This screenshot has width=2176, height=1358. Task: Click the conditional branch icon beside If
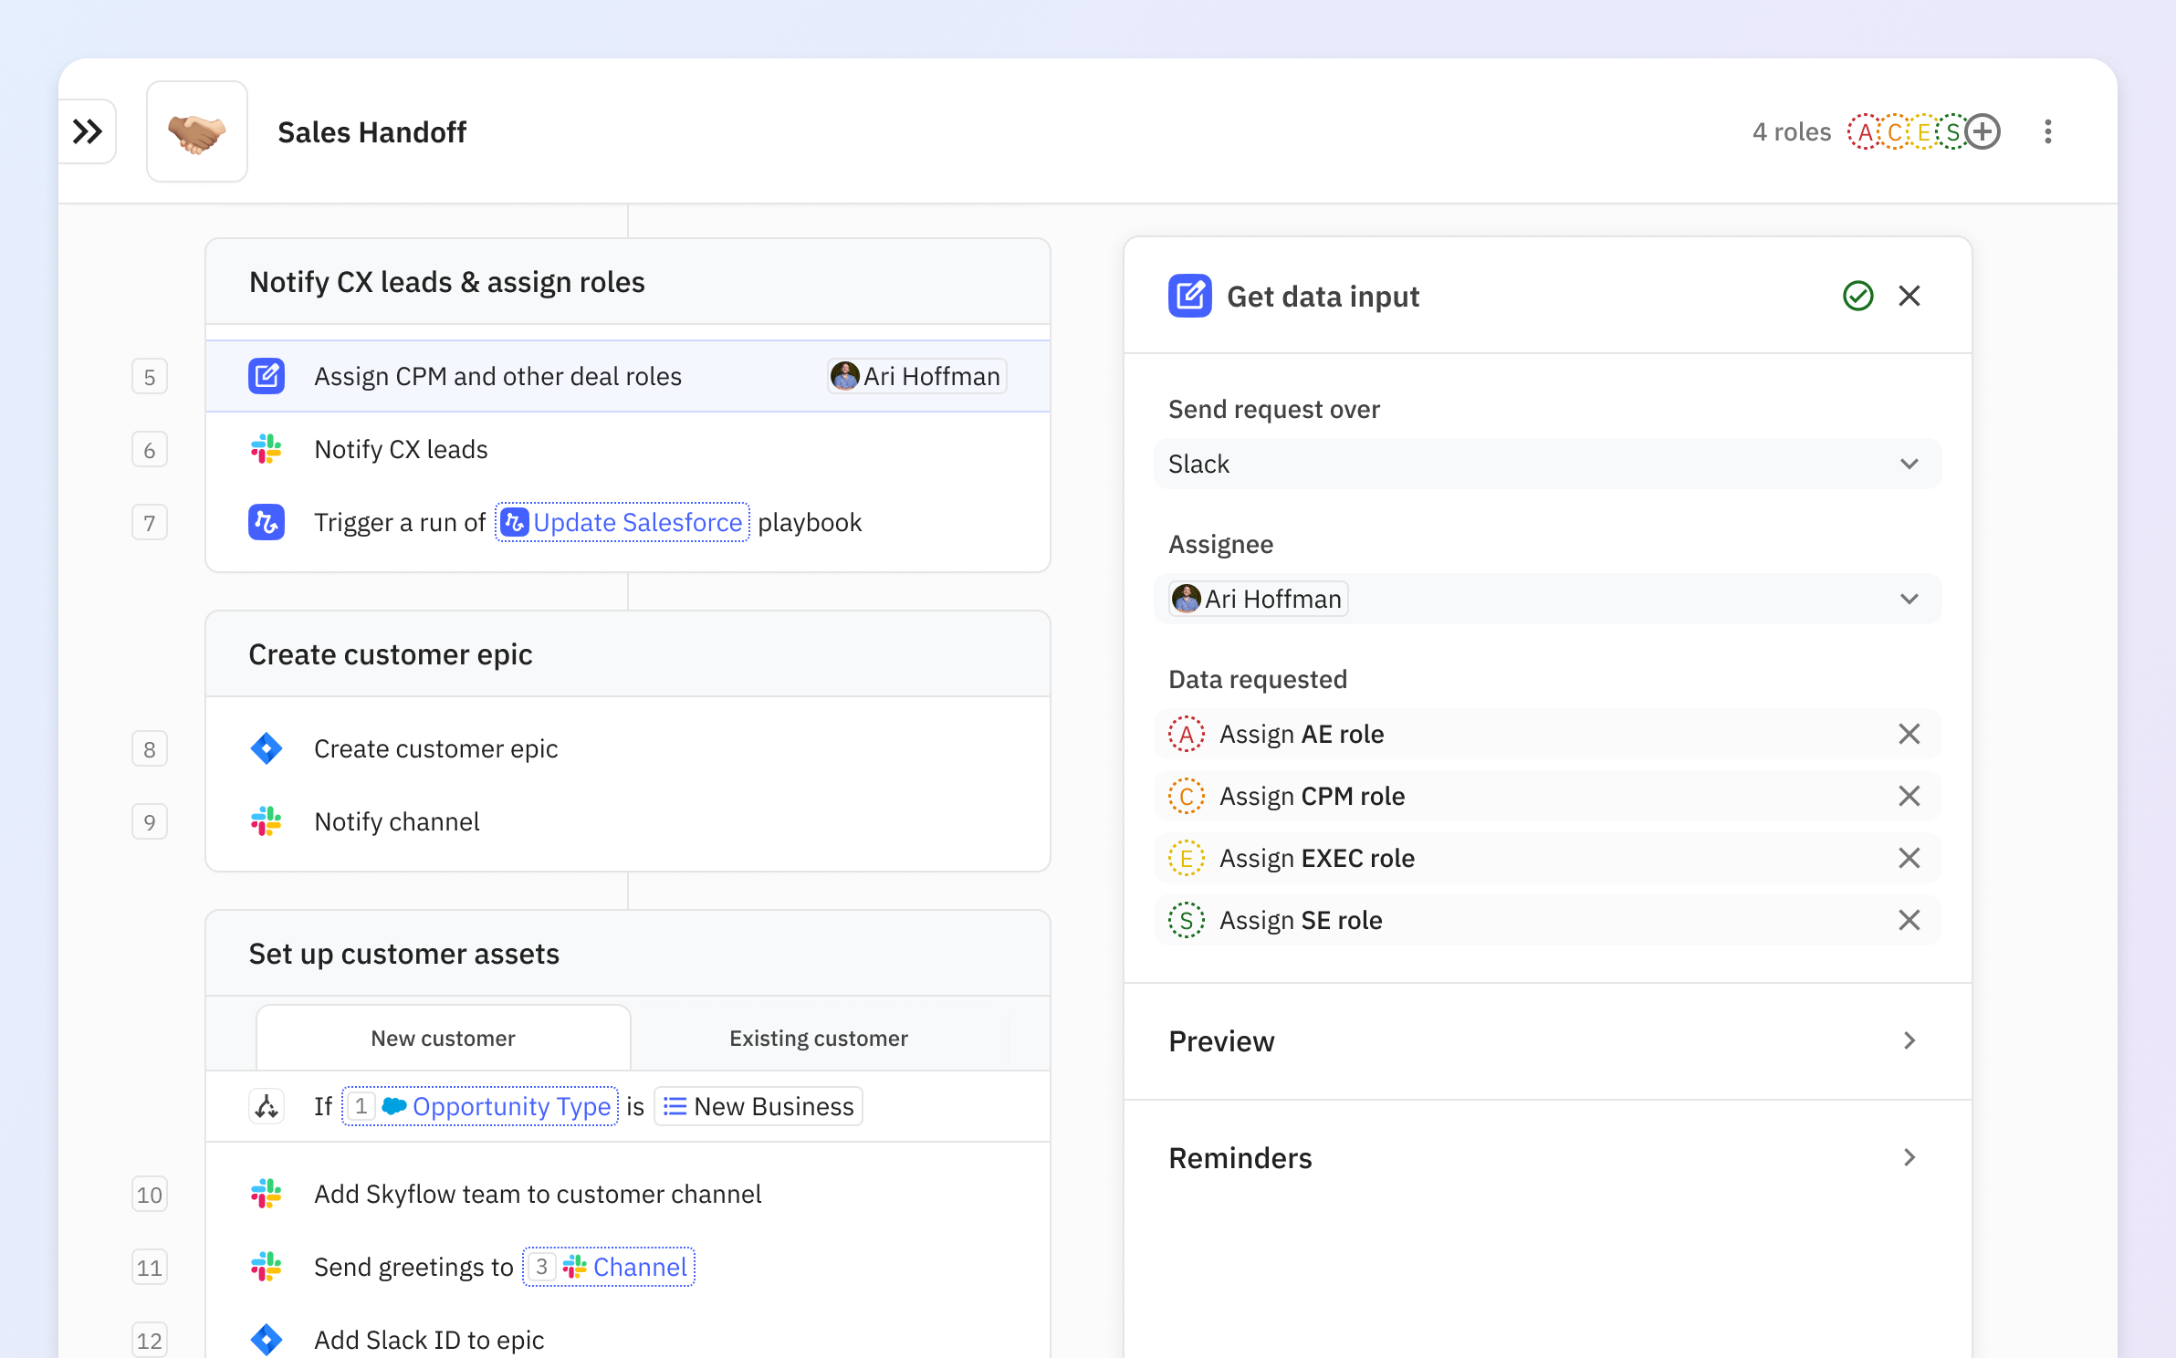(x=267, y=1106)
